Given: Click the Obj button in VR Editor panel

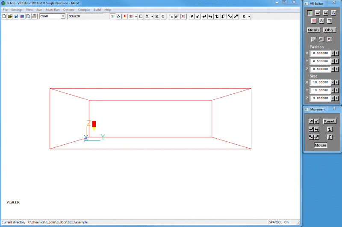Looking at the screenshot, I should tap(329, 30).
